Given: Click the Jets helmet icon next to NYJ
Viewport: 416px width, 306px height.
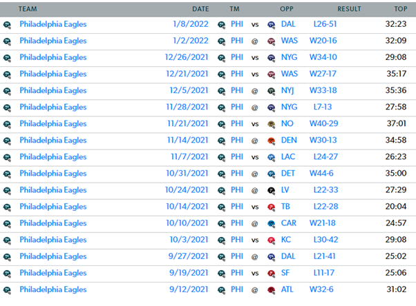Looking at the screenshot, I should tap(271, 92).
